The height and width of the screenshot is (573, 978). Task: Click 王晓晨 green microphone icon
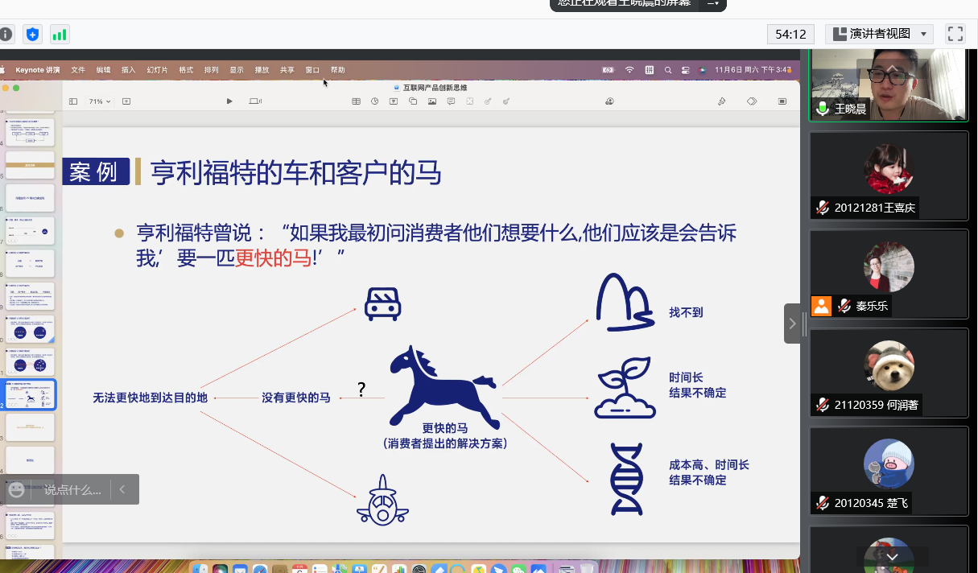coord(823,109)
